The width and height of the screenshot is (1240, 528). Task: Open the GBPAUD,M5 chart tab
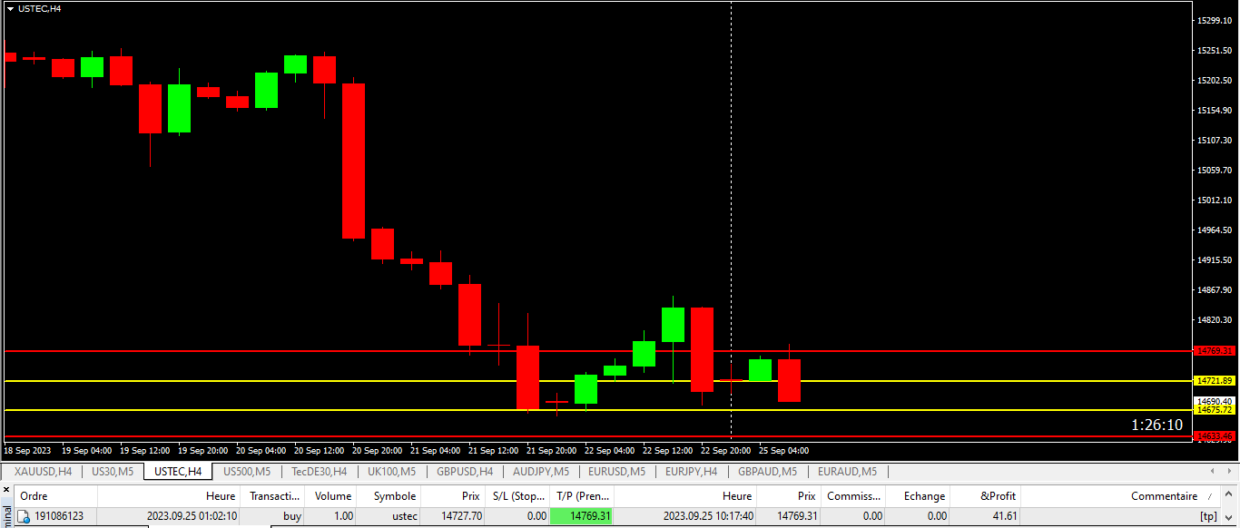coord(767,472)
